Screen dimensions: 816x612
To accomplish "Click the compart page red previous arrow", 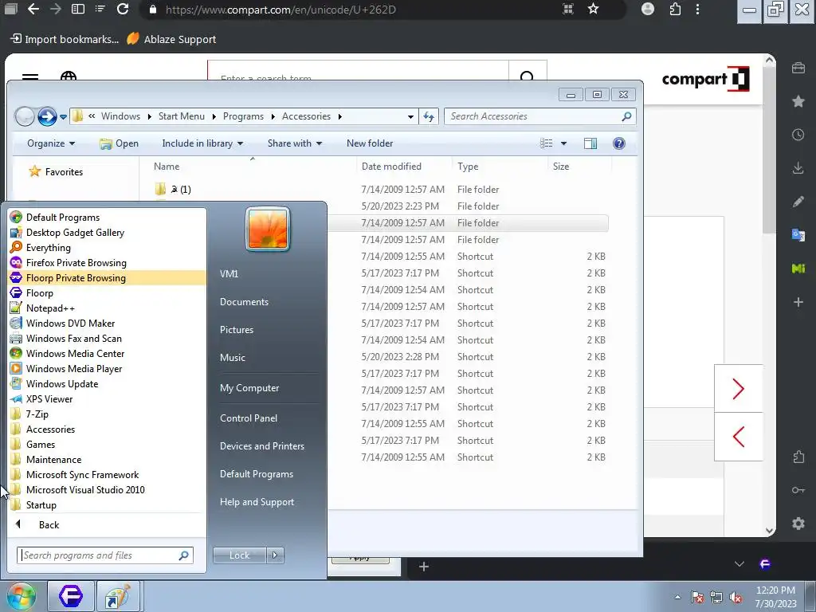I will click(x=738, y=437).
